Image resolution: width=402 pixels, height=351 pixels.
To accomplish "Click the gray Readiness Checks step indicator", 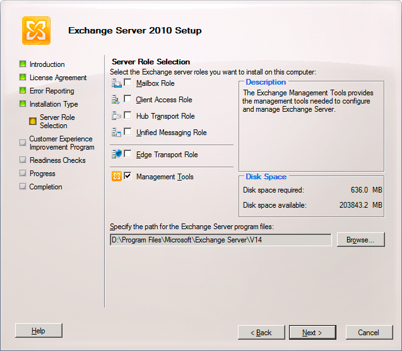I will pos(23,160).
